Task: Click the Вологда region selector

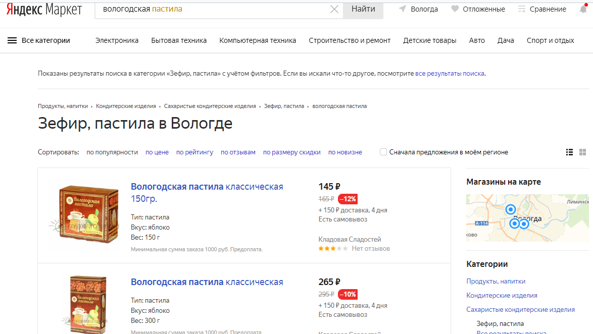Action: click(424, 9)
